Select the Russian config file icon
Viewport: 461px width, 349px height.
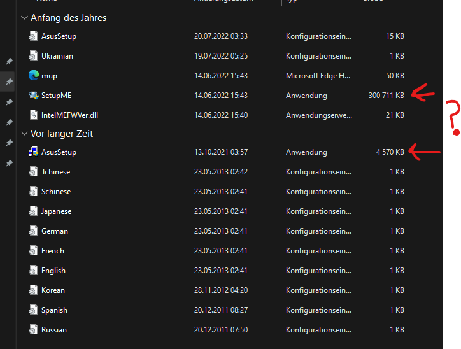33,330
